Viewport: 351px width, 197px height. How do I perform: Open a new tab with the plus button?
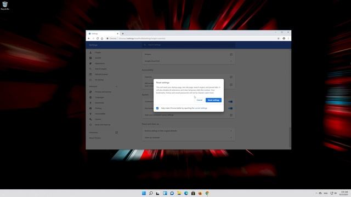123,33
